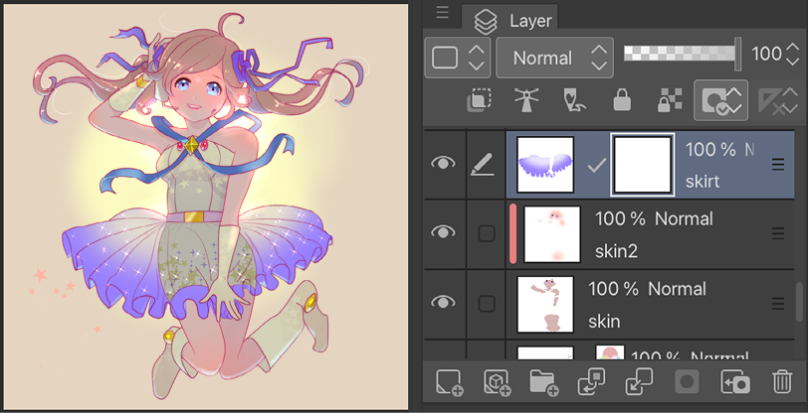This screenshot has height=413, width=808.
Task: Click the artwork canvas illustration
Action: point(206,206)
